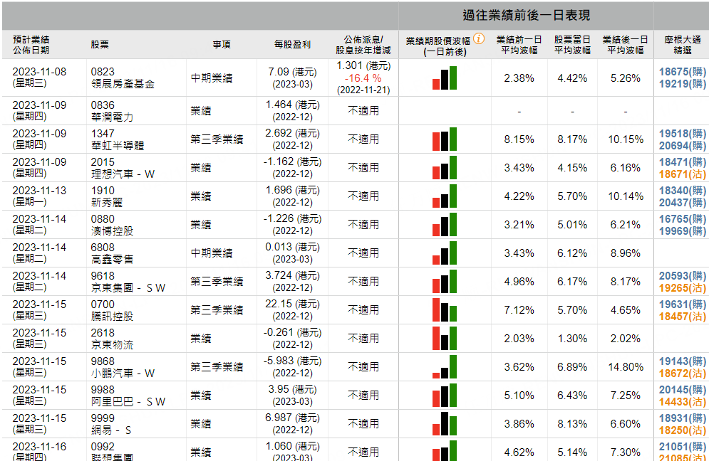The width and height of the screenshot is (709, 461).
Task: Select the price chart next to 騰訊控股
Action: pos(445,309)
